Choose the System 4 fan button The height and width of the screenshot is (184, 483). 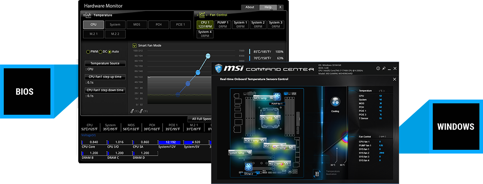pyautogui.click(x=205, y=34)
